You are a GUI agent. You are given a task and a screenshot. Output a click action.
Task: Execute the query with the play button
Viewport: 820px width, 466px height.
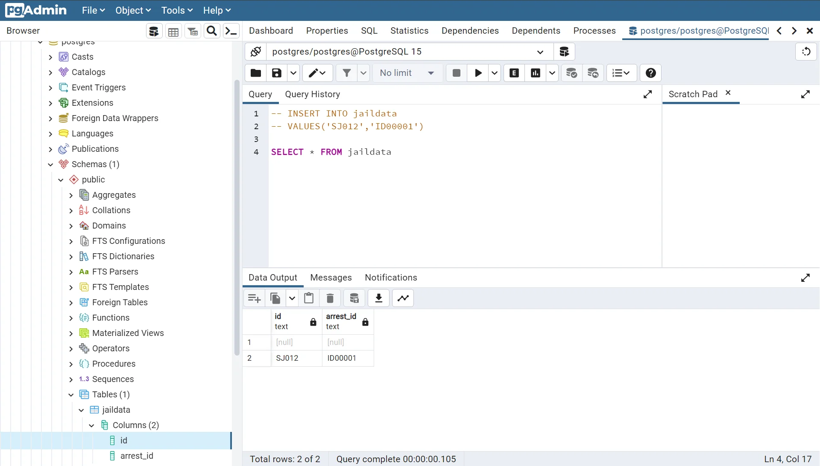477,73
